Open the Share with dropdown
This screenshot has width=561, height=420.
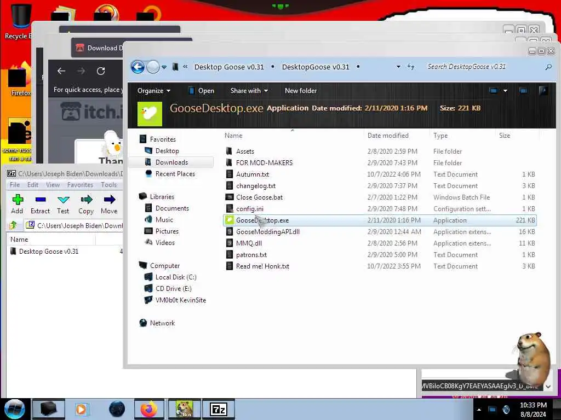[249, 91]
